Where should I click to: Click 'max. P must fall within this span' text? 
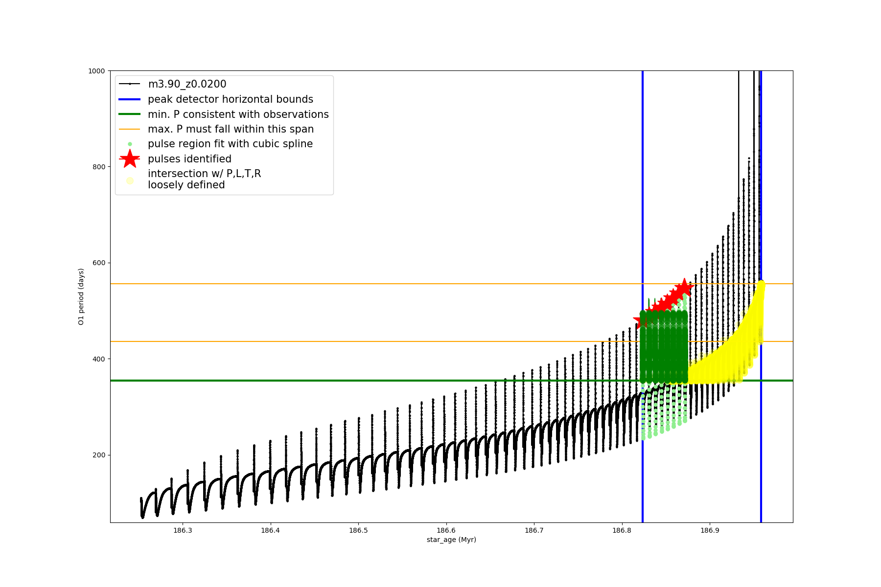tap(231, 129)
